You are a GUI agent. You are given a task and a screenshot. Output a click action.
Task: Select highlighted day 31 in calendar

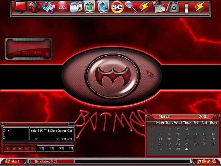[187, 149]
